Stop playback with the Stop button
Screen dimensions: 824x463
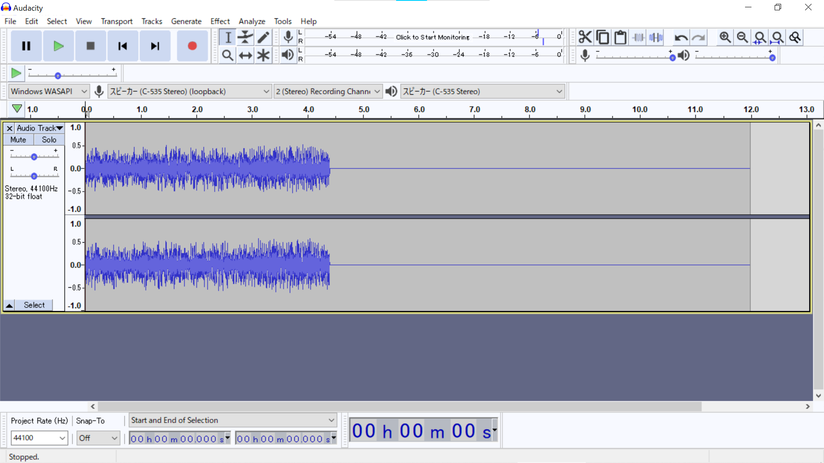pos(91,46)
